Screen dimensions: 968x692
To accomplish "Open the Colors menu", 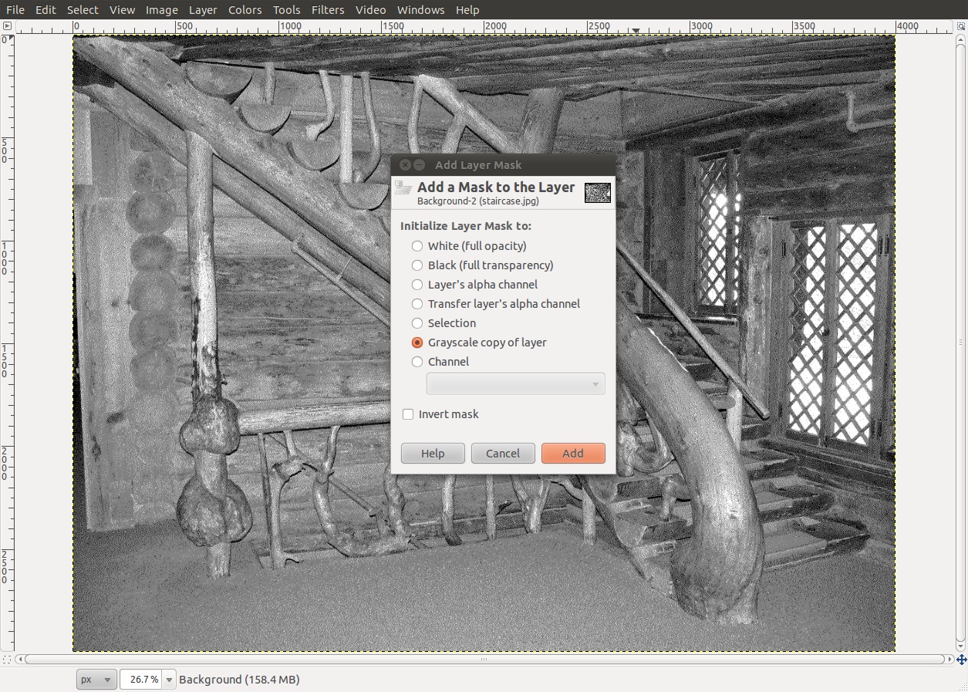I will click(245, 10).
